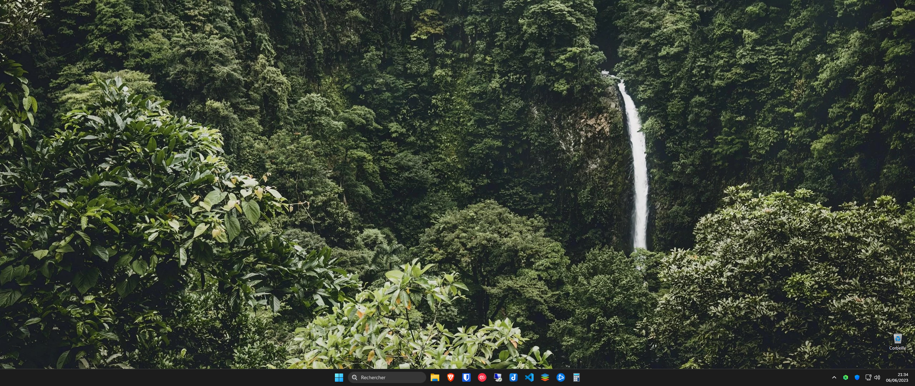Launch Brave browser from the taskbar
The width and height of the screenshot is (915, 386).
(450, 377)
